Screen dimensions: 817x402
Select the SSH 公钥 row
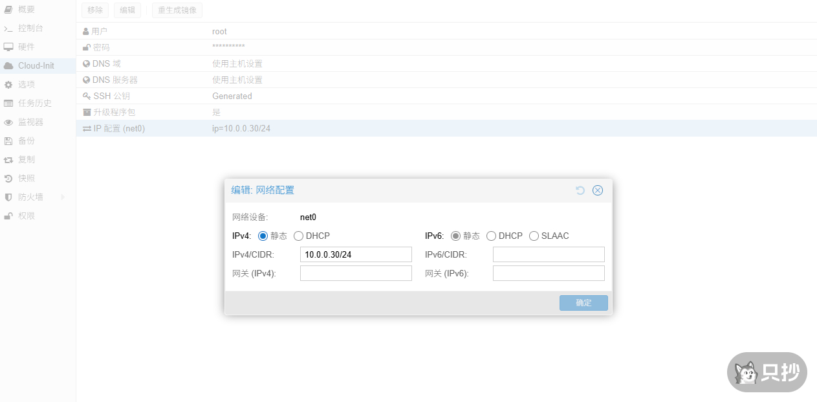tap(446, 96)
